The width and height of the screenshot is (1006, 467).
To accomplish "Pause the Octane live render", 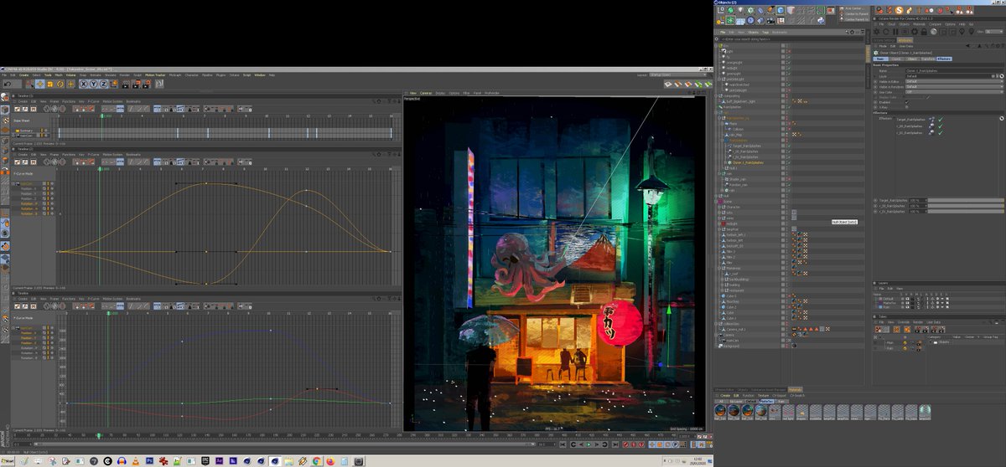I will coord(895,31).
